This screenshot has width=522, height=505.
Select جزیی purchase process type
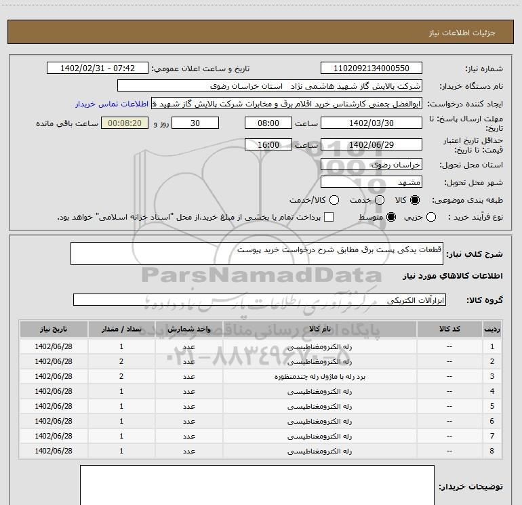pyautogui.click(x=433, y=217)
